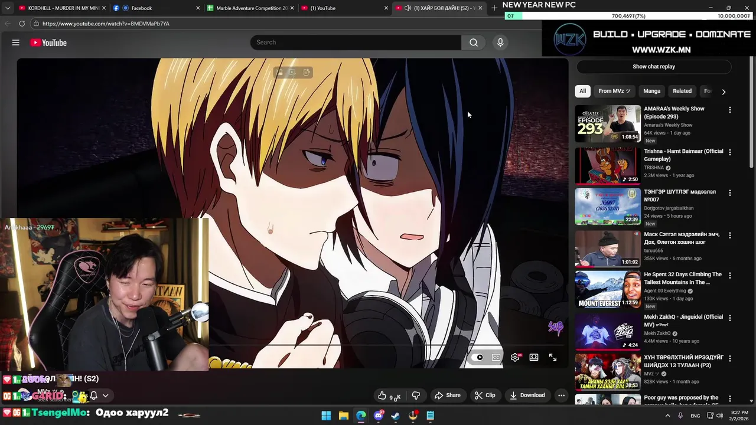
Task: Expand the subscription notification dropdown arrow
Action: (106, 395)
